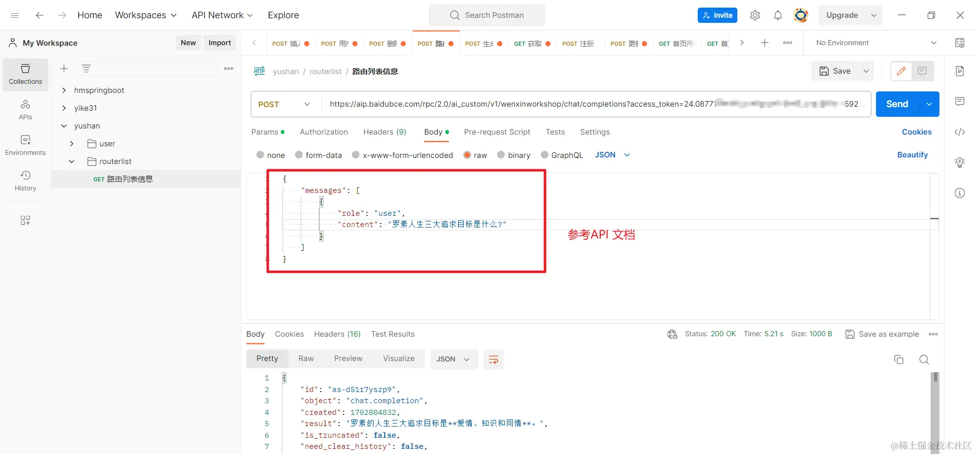The image size is (975, 454).
Task: Switch to the Authorization tab
Action: (324, 132)
